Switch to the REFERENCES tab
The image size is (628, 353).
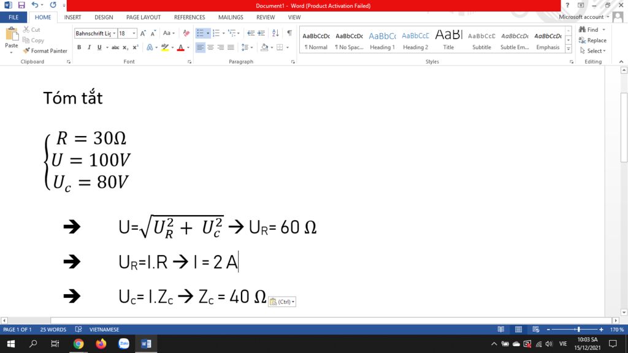coord(190,17)
